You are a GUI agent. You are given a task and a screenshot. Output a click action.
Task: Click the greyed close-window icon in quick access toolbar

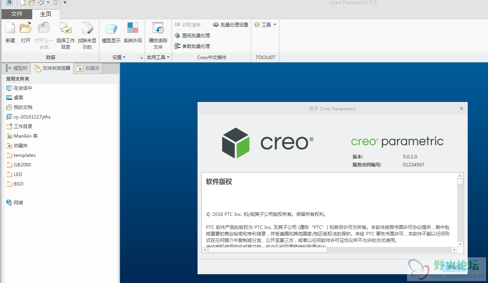pos(56,3)
